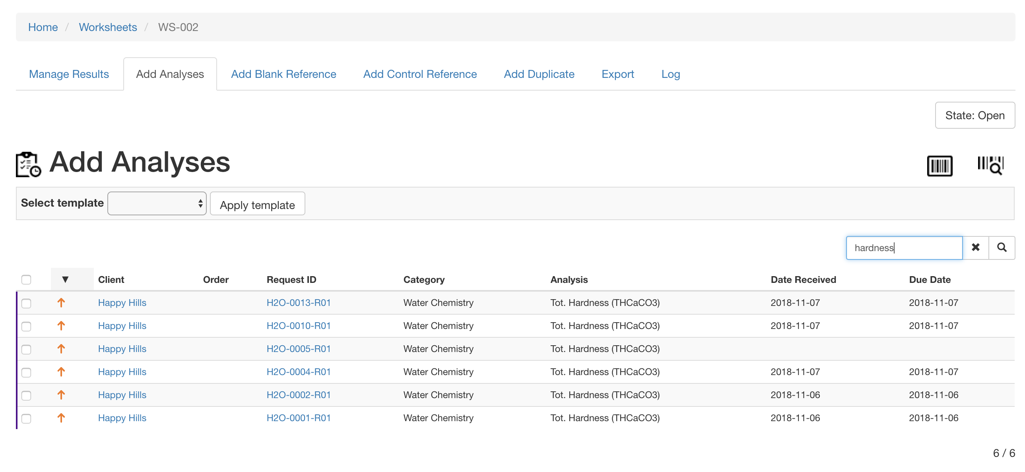Sort table by Order column header
The height and width of the screenshot is (472, 1025).
215,280
